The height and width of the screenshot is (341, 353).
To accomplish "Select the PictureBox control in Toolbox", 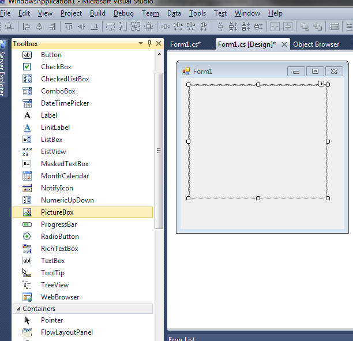I will point(57,212).
